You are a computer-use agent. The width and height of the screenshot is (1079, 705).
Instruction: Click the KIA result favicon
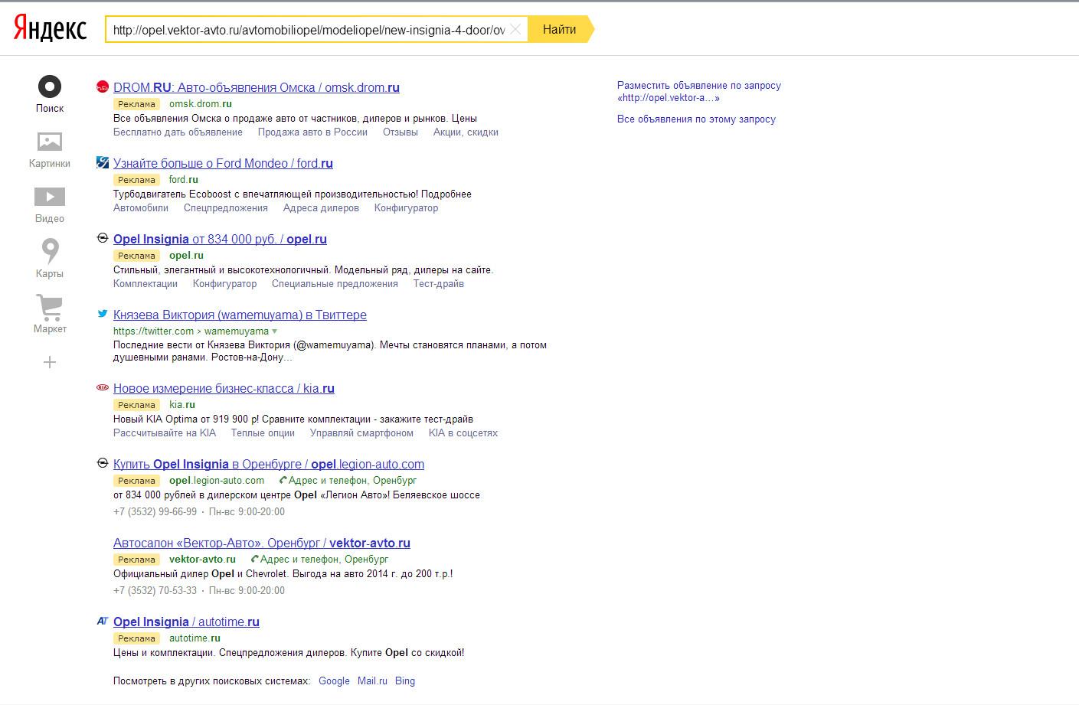click(103, 387)
